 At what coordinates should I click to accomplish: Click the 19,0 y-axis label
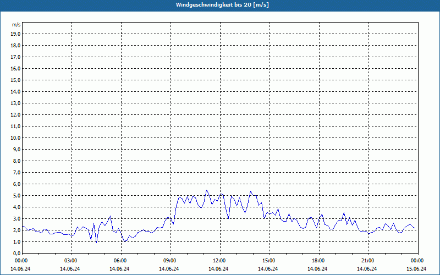(x=15, y=34)
